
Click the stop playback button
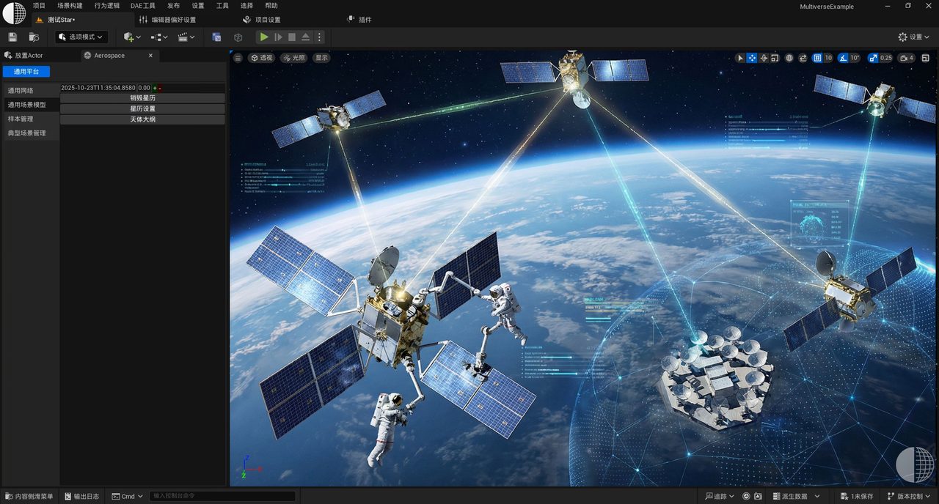click(292, 37)
